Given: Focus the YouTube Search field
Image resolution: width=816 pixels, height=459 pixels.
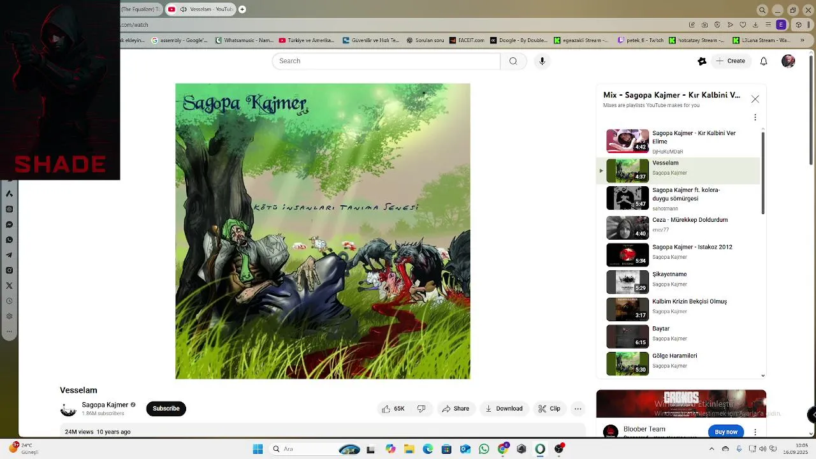Looking at the screenshot, I should [x=386, y=61].
